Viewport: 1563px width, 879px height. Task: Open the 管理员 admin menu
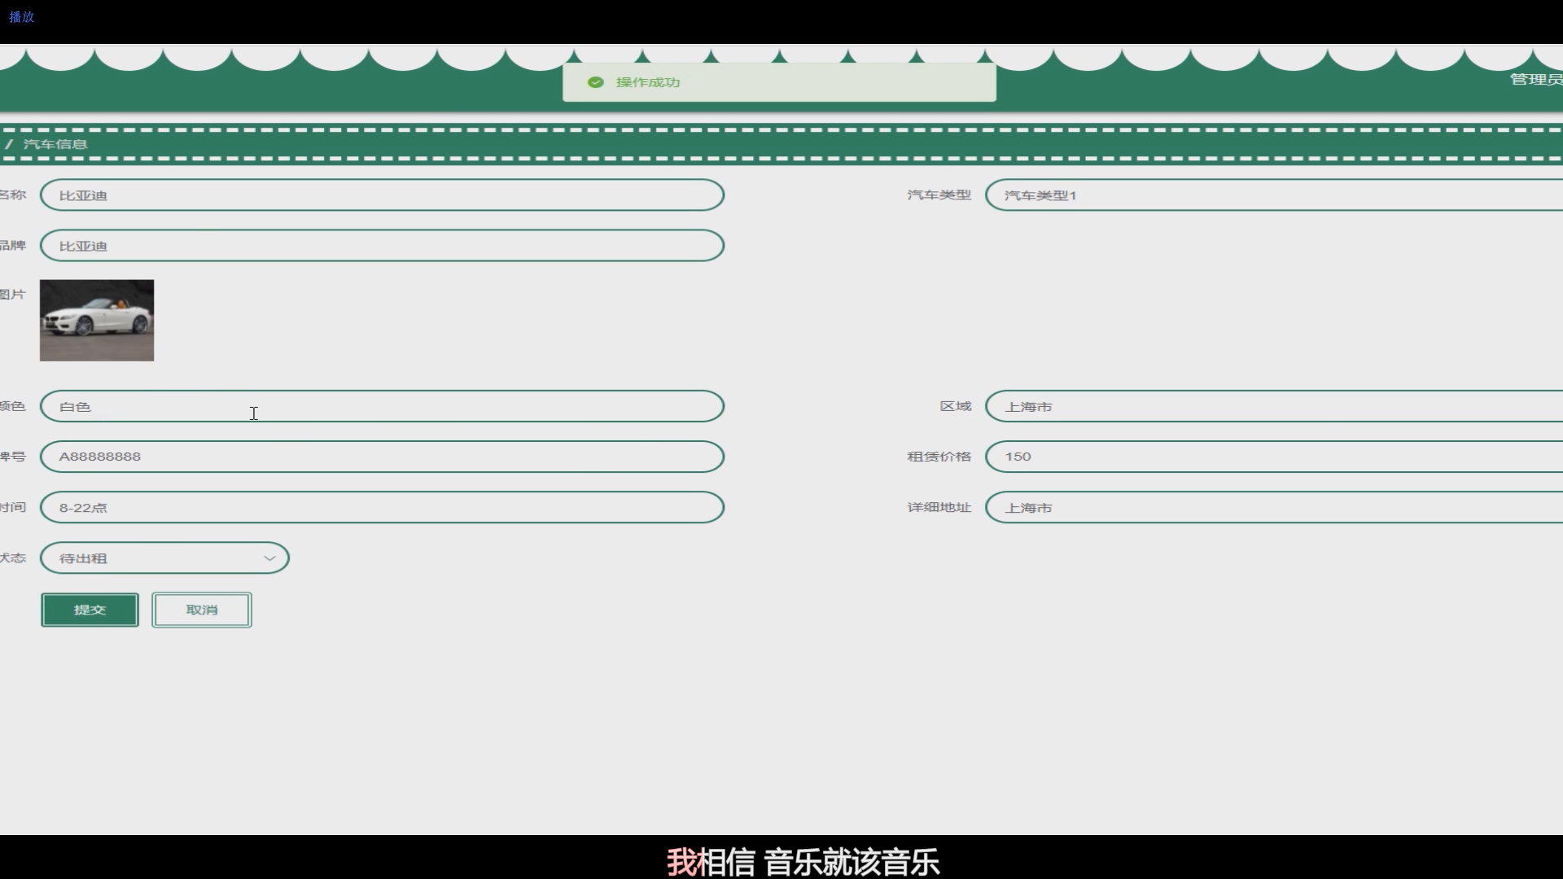pyautogui.click(x=1535, y=79)
